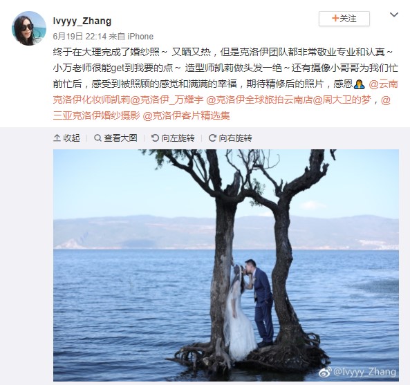Viewport: 410px width, 385px height.
Task: Select 查看大图 to view full image
Action: click(120, 138)
